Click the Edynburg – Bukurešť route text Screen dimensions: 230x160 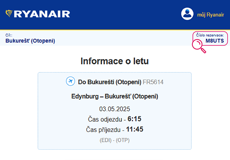tap(115, 96)
